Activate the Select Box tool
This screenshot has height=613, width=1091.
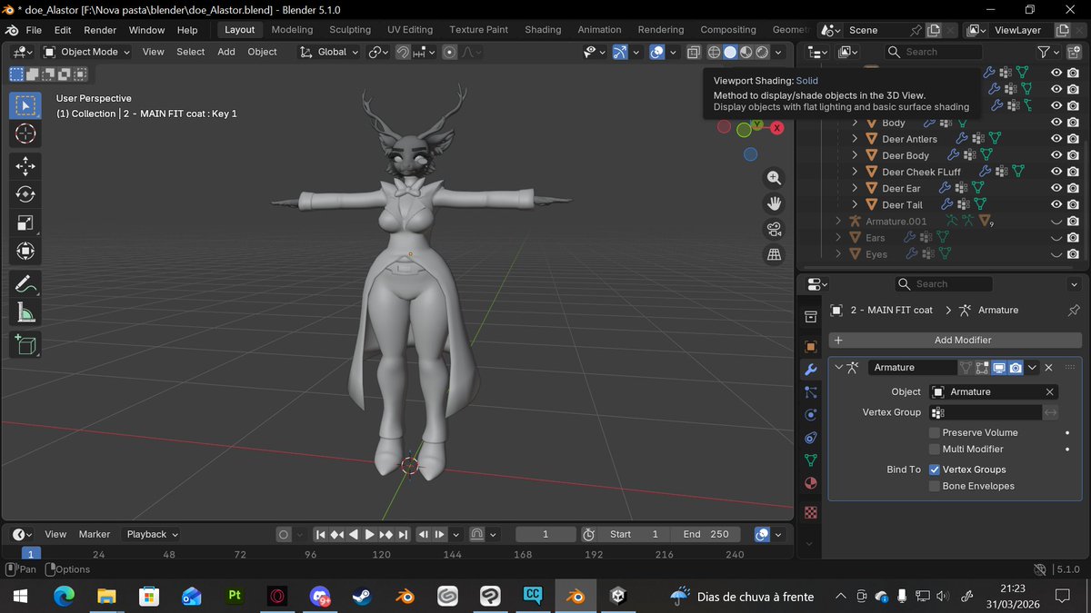tap(25, 104)
